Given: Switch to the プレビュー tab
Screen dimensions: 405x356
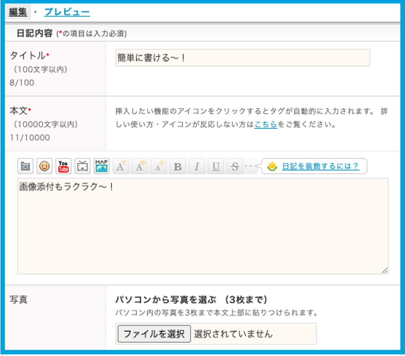Looking at the screenshot, I should [67, 12].
